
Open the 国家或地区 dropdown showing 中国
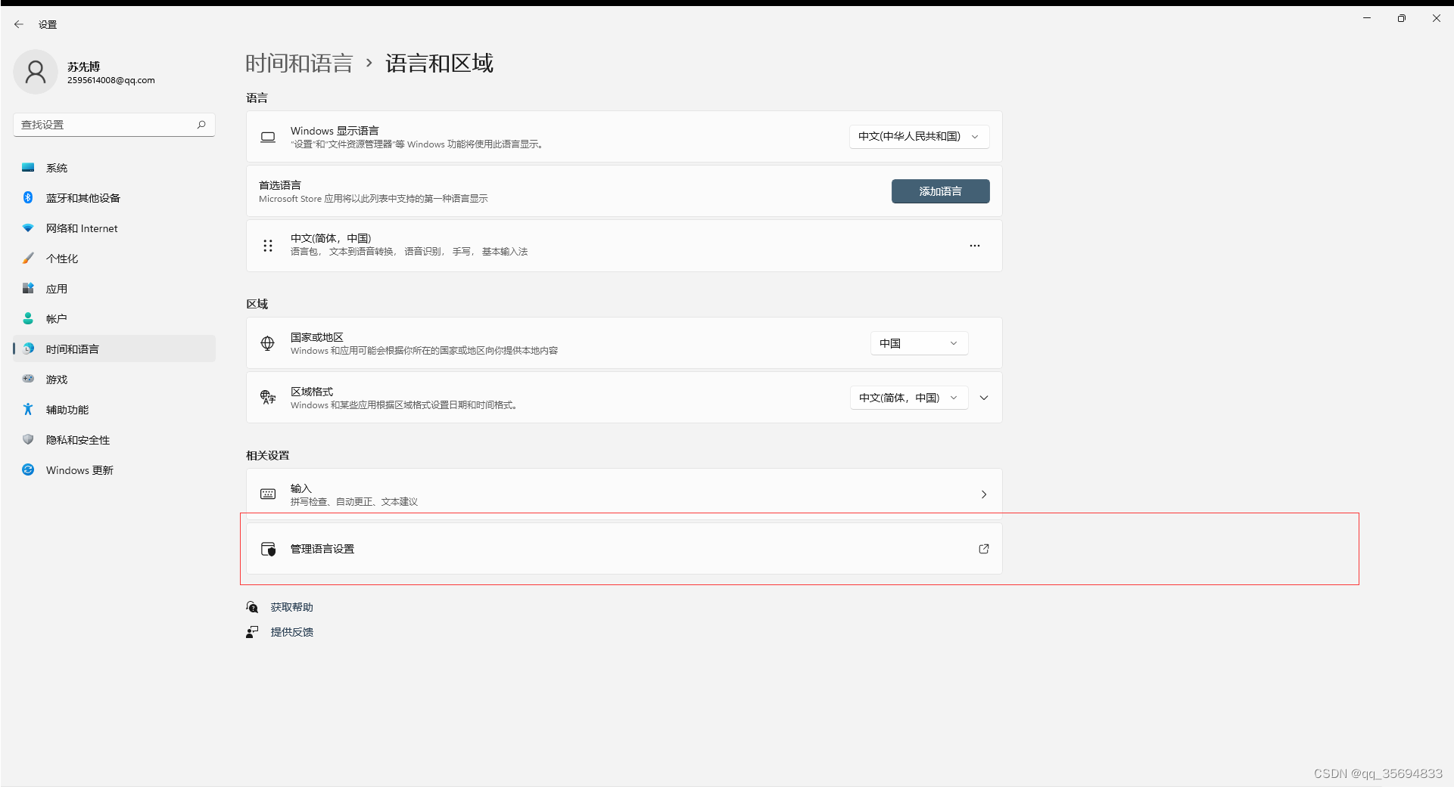pyautogui.click(x=919, y=343)
